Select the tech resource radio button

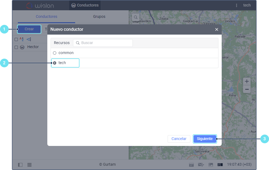(55, 63)
